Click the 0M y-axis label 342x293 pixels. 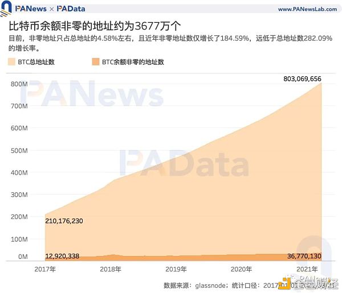[23, 257]
